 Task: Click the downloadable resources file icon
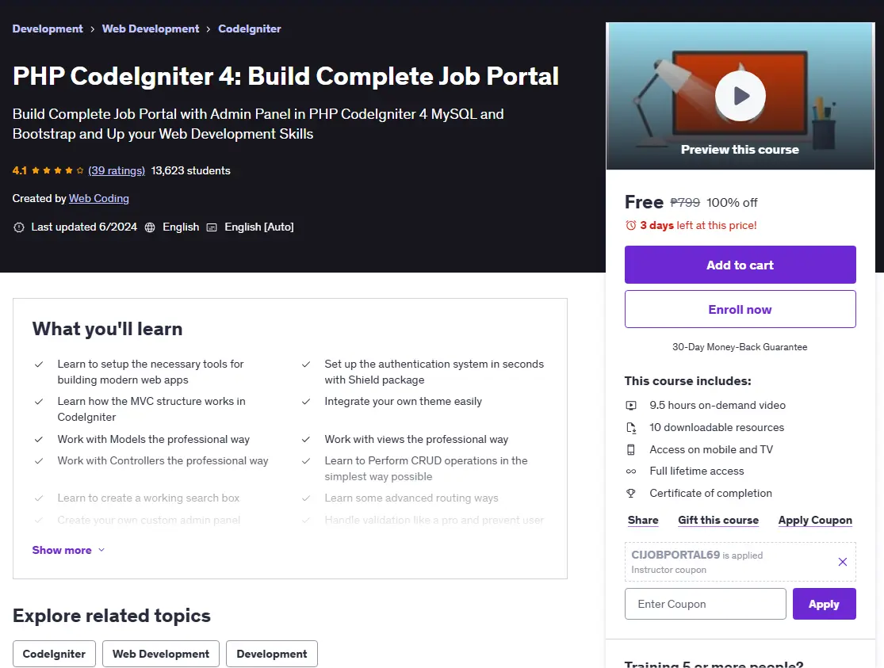pos(631,427)
